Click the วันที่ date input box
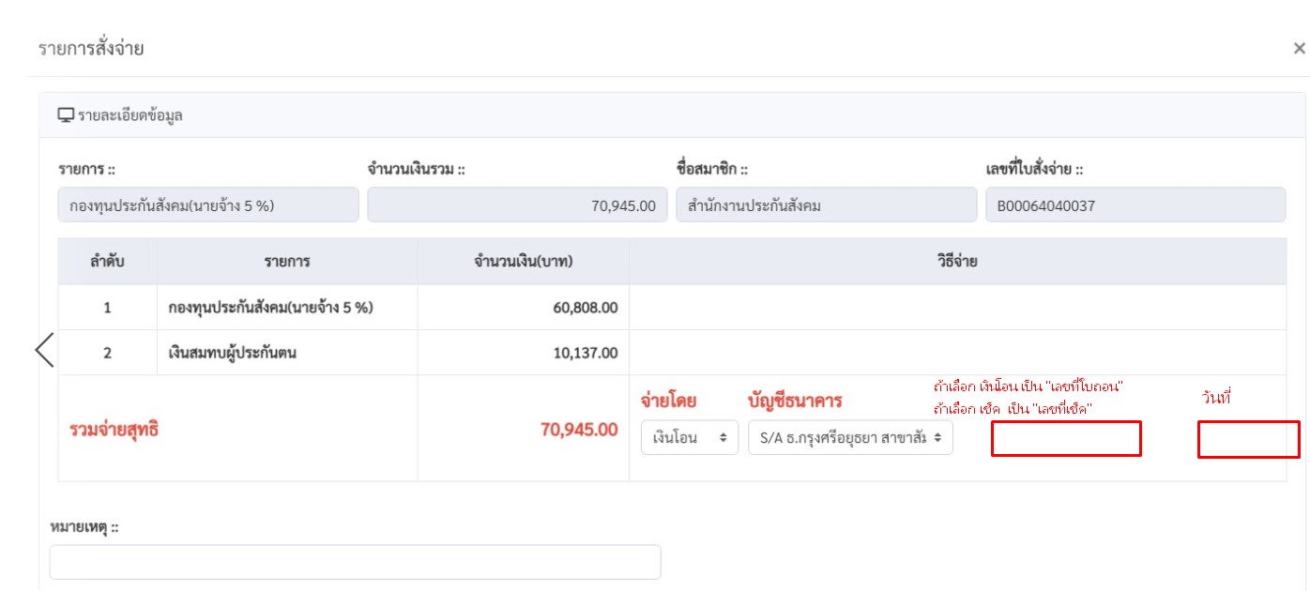Screen dimensions: 1310x591 [1248, 440]
